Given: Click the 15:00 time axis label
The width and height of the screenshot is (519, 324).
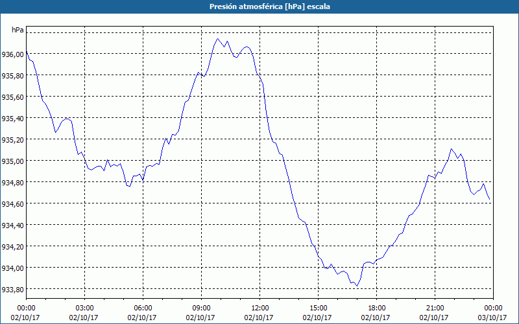Looking at the screenshot, I should point(318,308).
